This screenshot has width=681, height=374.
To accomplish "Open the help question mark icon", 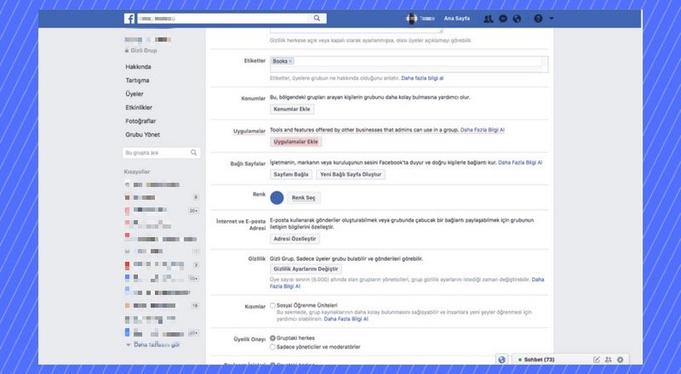I will [x=537, y=18].
